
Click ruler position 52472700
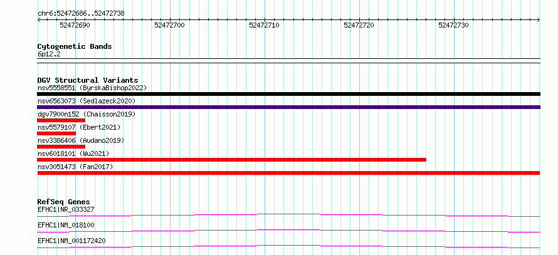point(170,26)
